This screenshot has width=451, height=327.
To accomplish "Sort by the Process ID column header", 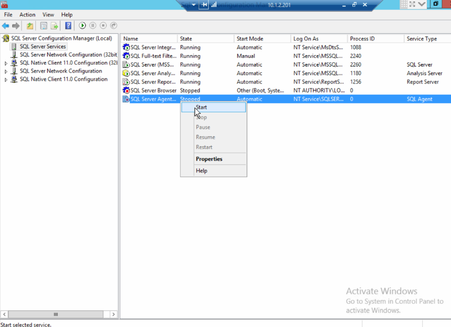I will 376,39.
